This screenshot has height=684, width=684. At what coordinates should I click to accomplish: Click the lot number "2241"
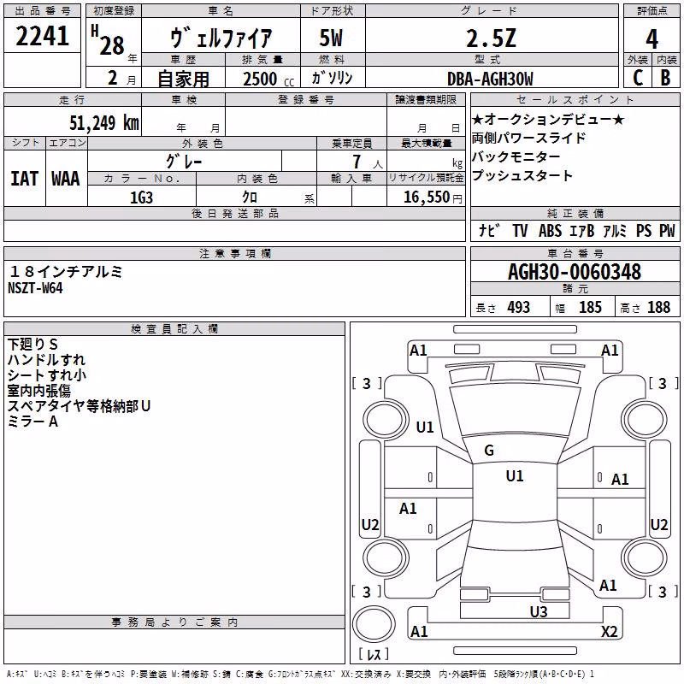tap(42, 36)
